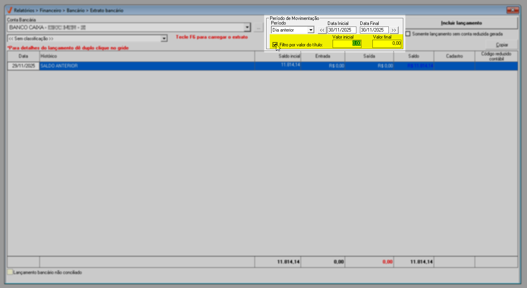Click the Código reduzido contábil column header
Viewport: 527px width, 288px height.
(497, 57)
